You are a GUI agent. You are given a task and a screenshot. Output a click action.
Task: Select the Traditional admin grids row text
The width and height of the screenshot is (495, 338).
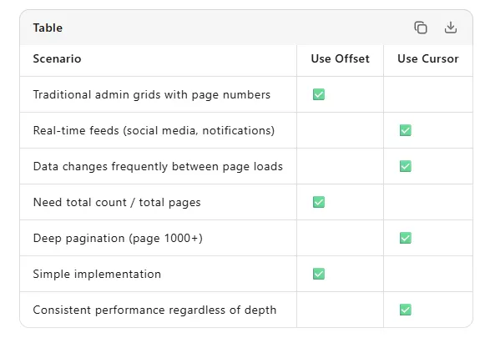[152, 94]
